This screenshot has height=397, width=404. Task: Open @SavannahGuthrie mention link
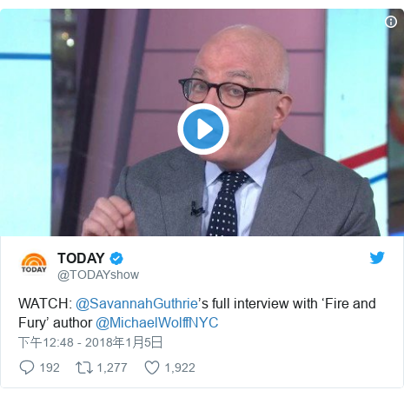coord(136,304)
